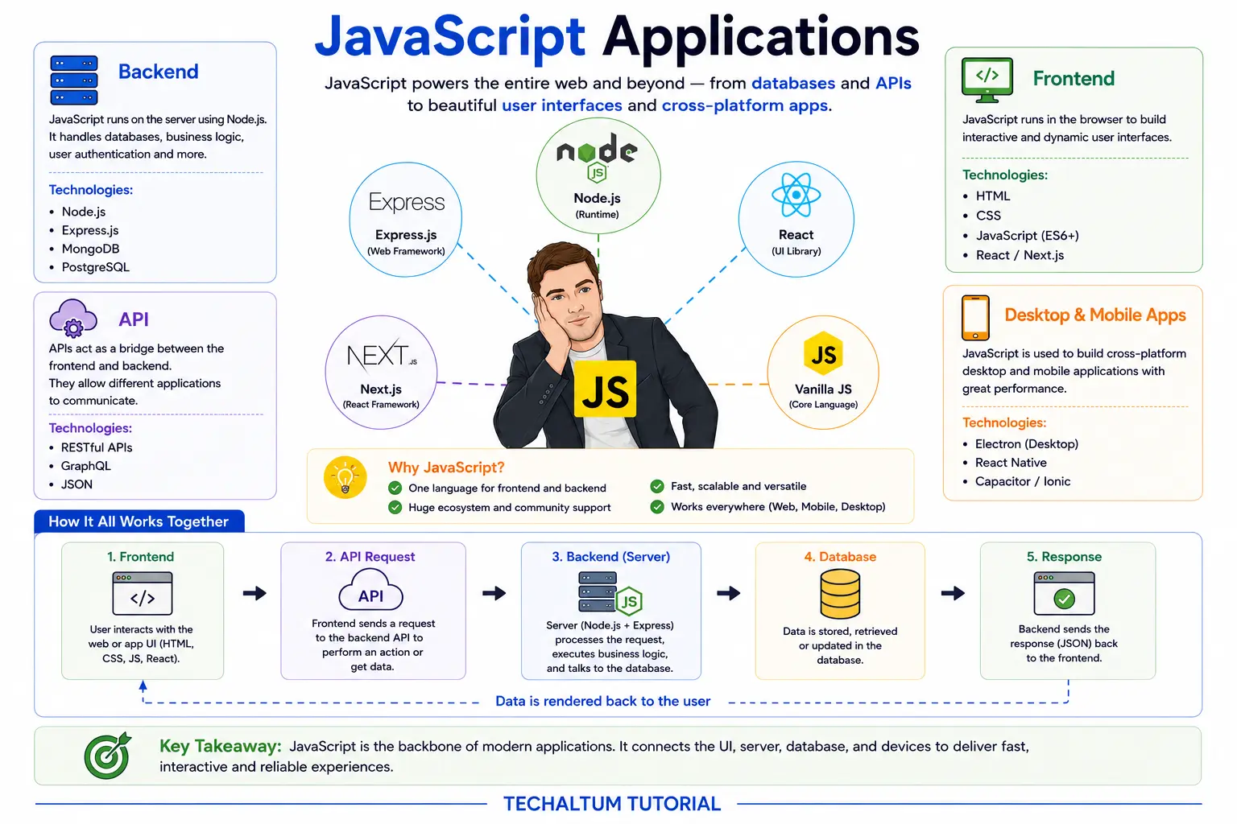Click the user interfaces link in subtitle
This screenshot has height=824, width=1237.
coord(561,105)
